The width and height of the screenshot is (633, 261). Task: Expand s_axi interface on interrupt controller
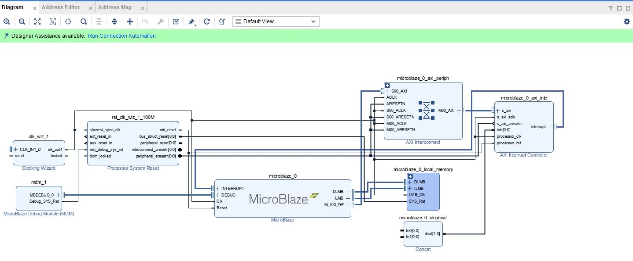click(x=498, y=111)
